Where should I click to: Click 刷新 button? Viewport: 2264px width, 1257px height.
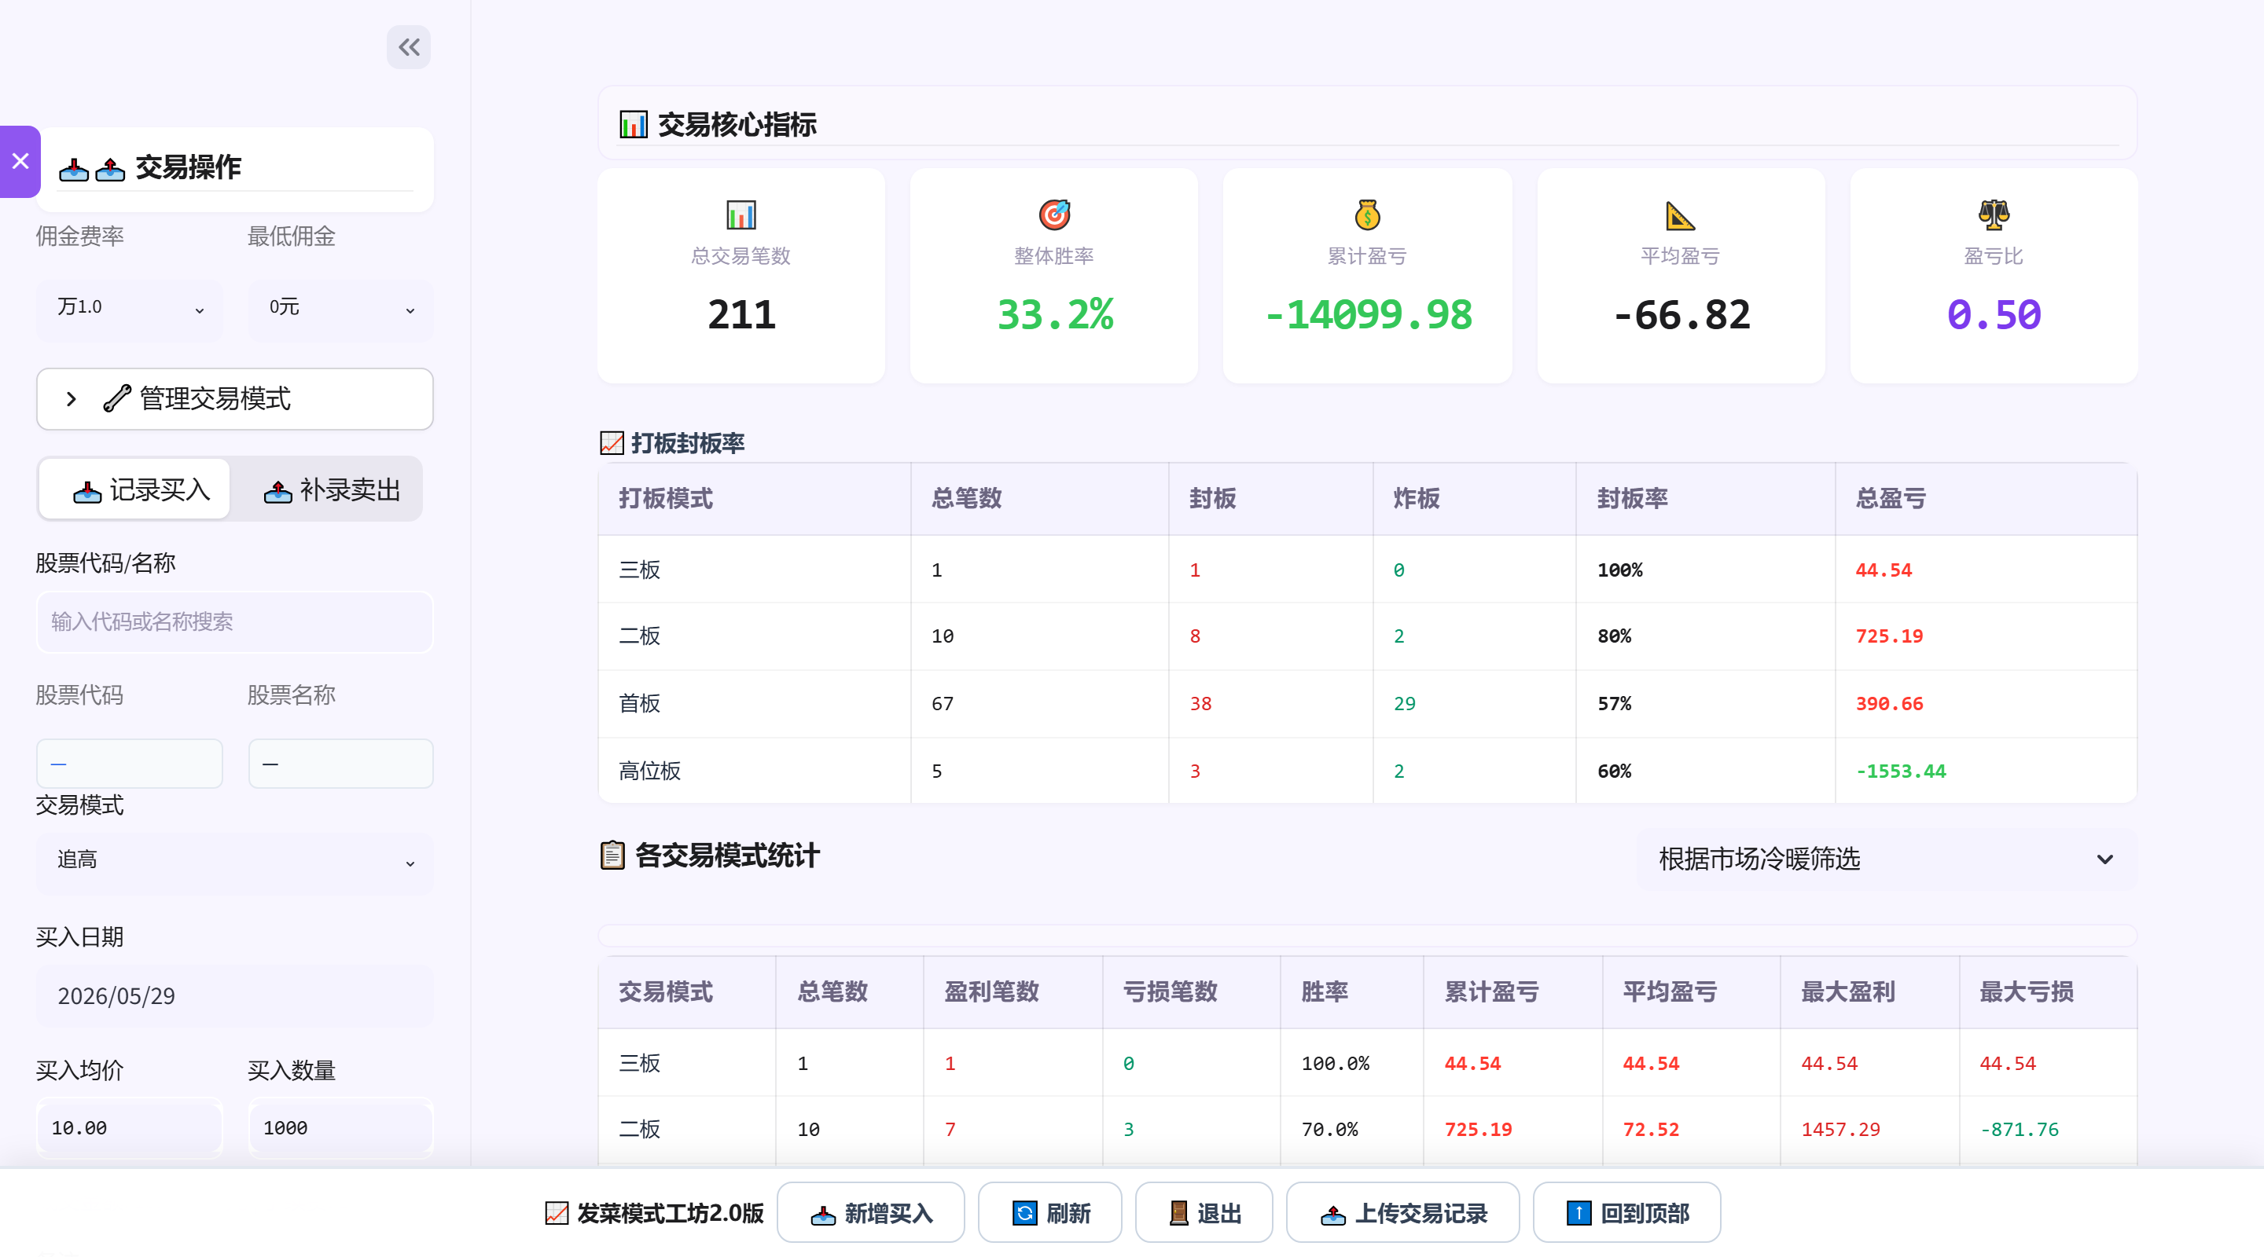tap(1049, 1212)
